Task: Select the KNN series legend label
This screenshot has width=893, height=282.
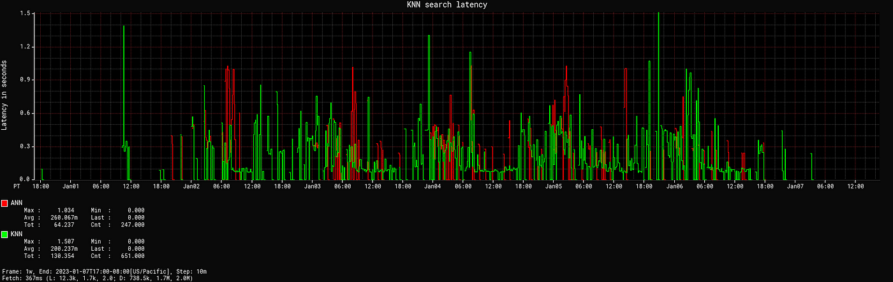Action: [17, 234]
